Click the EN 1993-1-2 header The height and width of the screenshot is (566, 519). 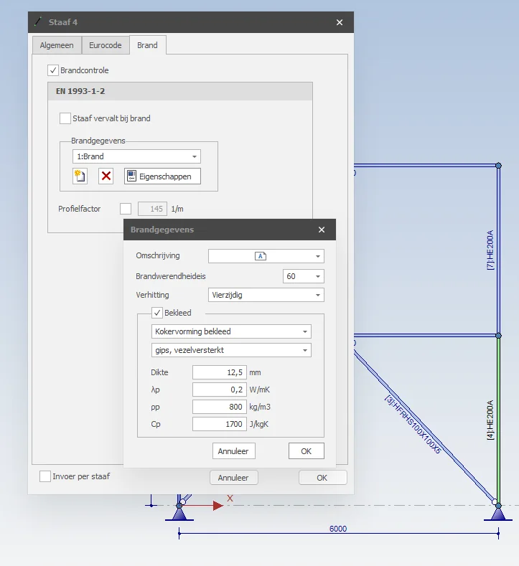point(180,91)
